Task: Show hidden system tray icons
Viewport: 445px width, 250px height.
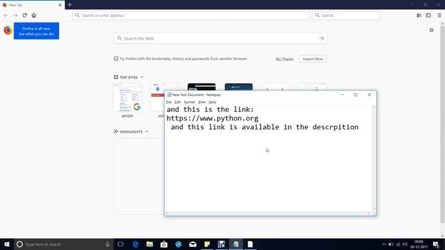Action: tap(384, 244)
